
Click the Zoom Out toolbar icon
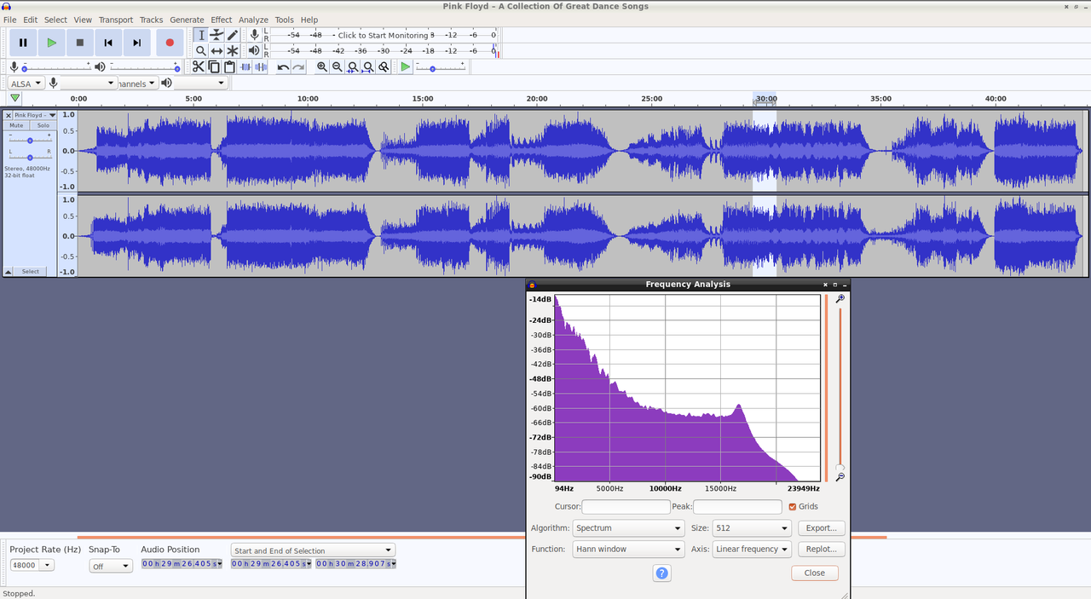[338, 67]
